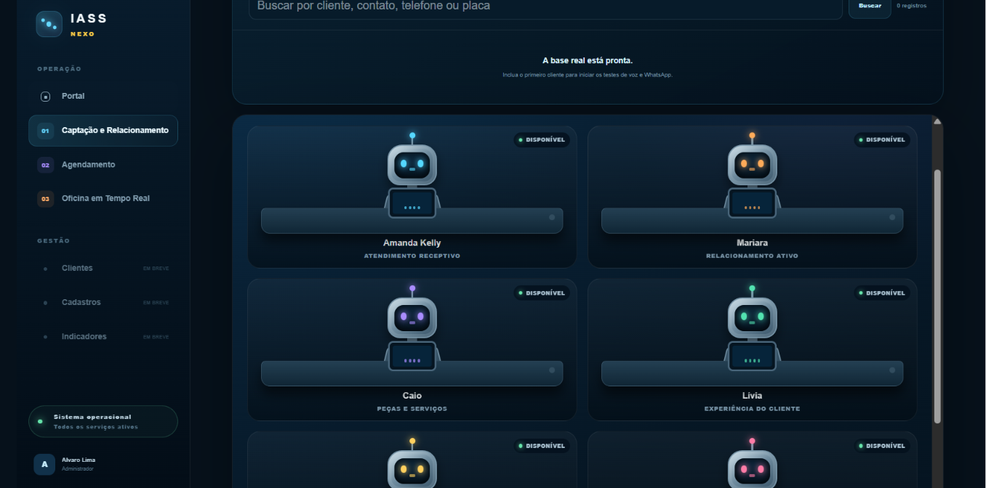Click the Buscar button
986x488 pixels.
870,6
